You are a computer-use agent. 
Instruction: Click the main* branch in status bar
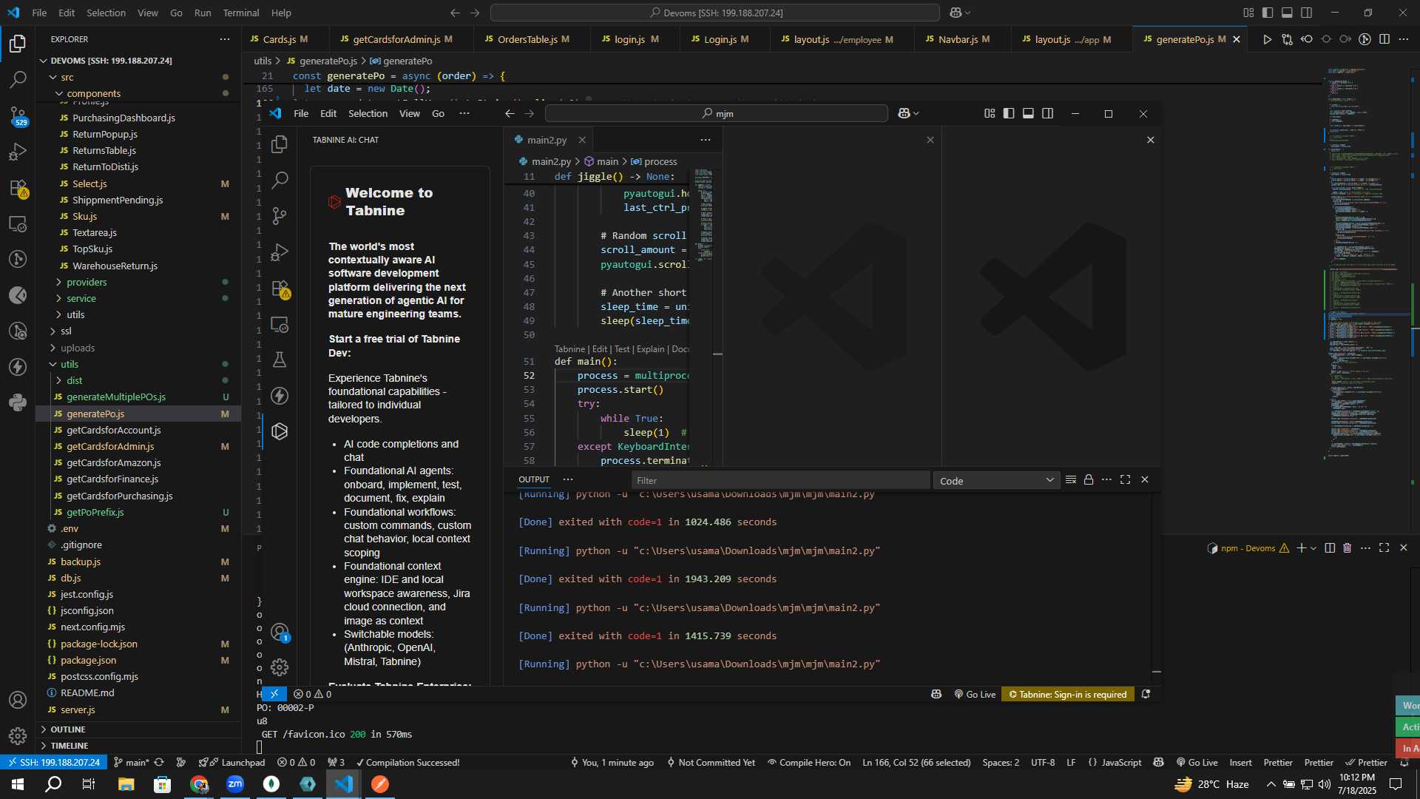pos(131,762)
